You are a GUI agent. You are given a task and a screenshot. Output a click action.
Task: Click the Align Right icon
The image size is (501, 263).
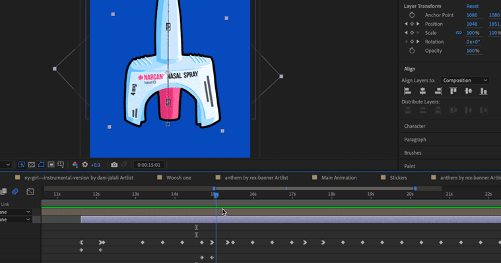[438, 91]
